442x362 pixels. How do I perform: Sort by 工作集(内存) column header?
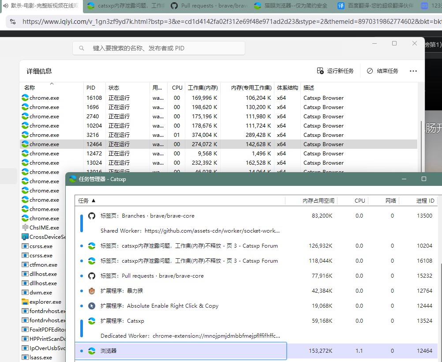[202, 87]
